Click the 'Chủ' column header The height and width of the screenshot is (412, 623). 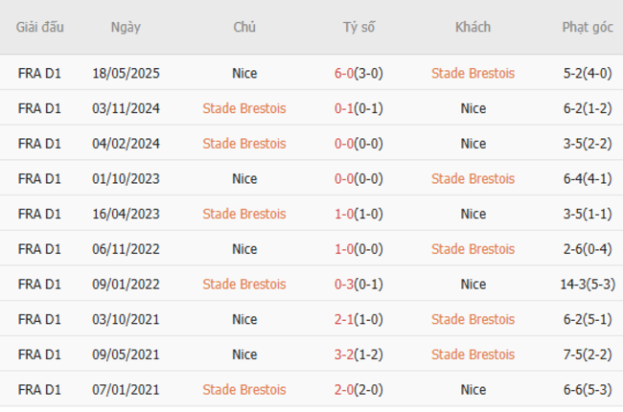pos(244,27)
